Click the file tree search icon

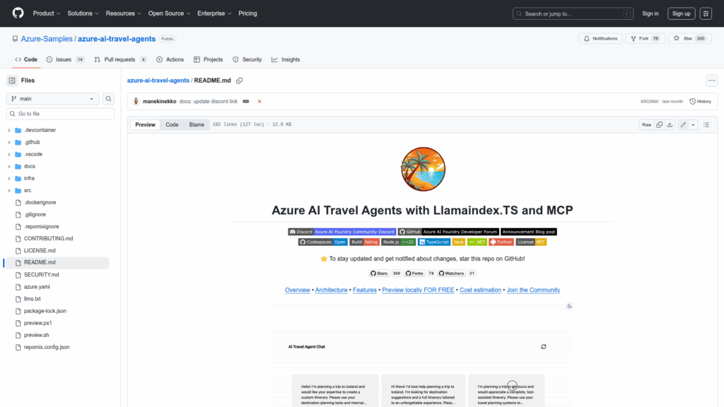[x=109, y=99]
